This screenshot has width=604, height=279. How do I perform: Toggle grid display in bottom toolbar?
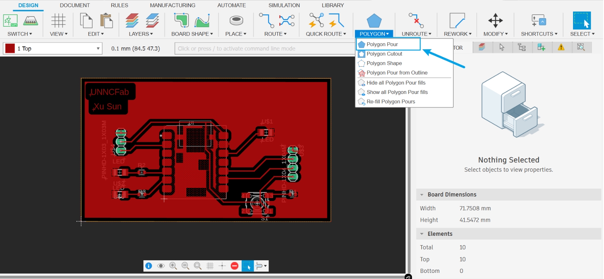(210, 266)
